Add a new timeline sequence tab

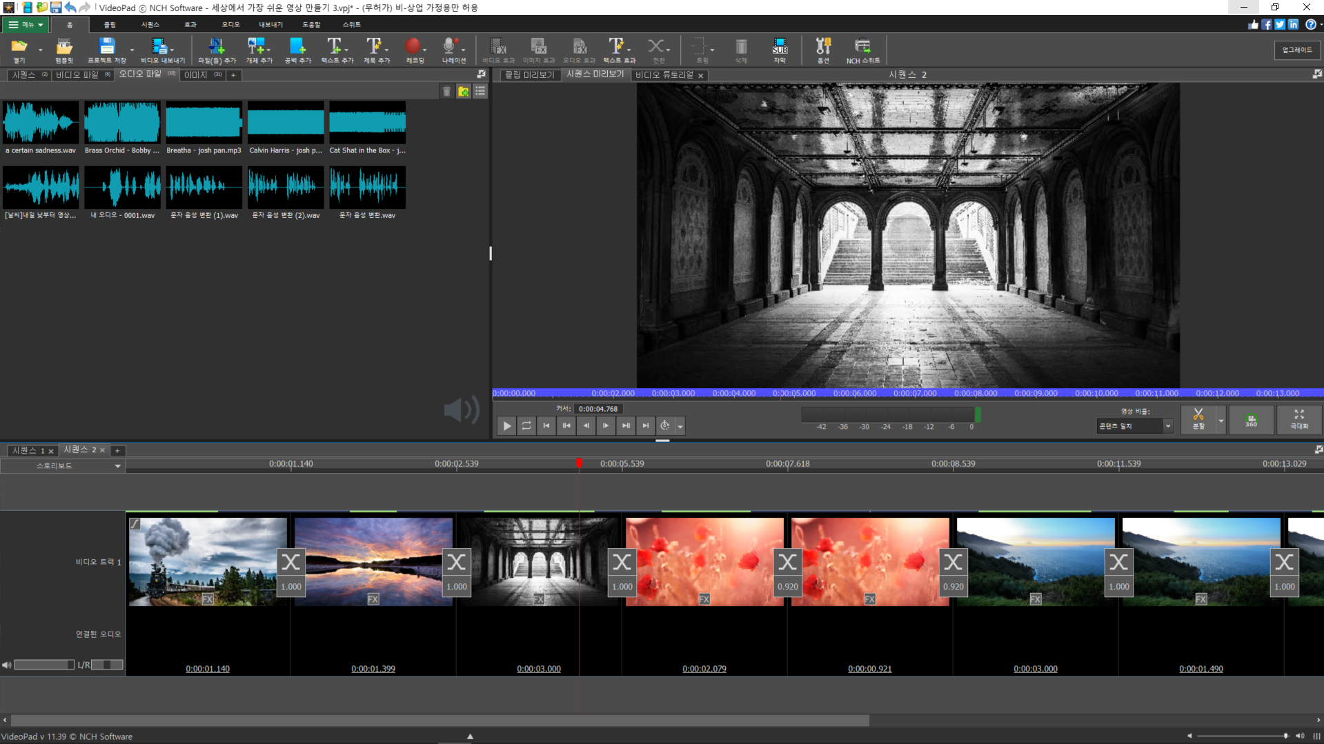point(117,450)
